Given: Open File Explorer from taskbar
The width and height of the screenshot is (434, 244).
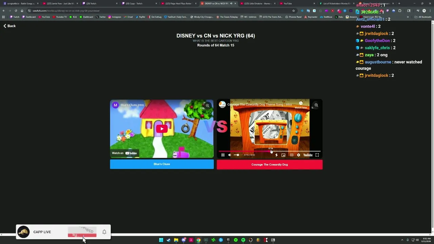Looking at the screenshot, I should pyautogui.click(x=176, y=240).
